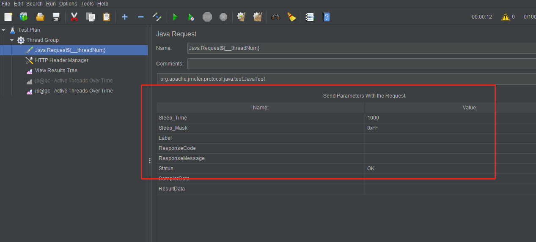This screenshot has height=242, width=536.
Task: Click Start no pauses icon
Action: point(191,17)
